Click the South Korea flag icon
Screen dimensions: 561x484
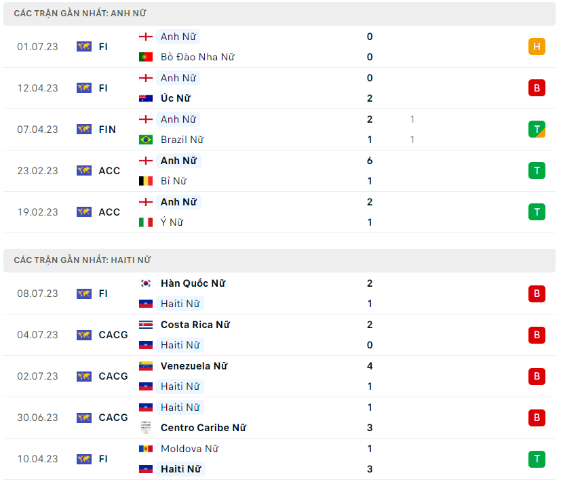(146, 283)
